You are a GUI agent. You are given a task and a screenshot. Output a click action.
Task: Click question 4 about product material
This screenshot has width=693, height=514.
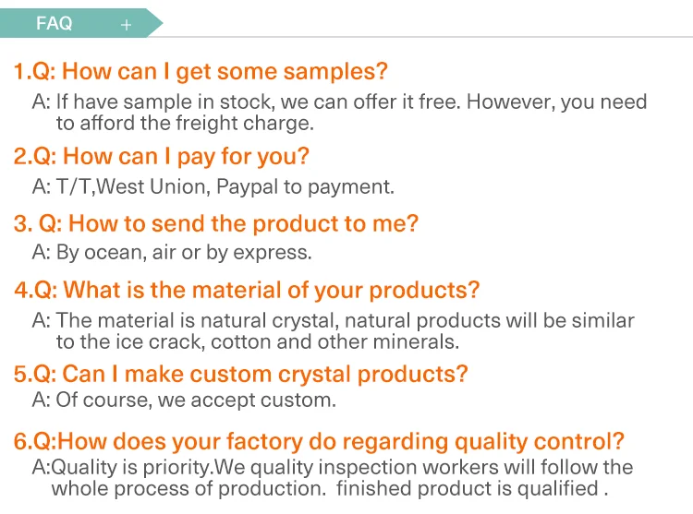247,290
